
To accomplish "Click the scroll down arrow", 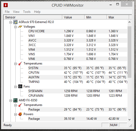I will click(x=130, y=120).
